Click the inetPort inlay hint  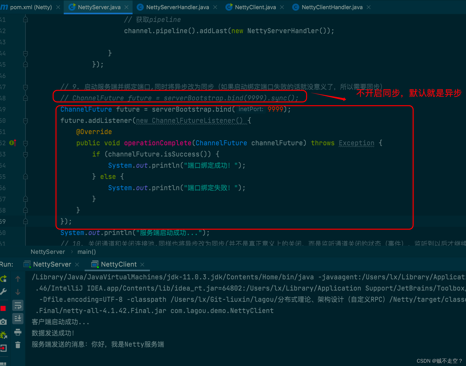251,109
